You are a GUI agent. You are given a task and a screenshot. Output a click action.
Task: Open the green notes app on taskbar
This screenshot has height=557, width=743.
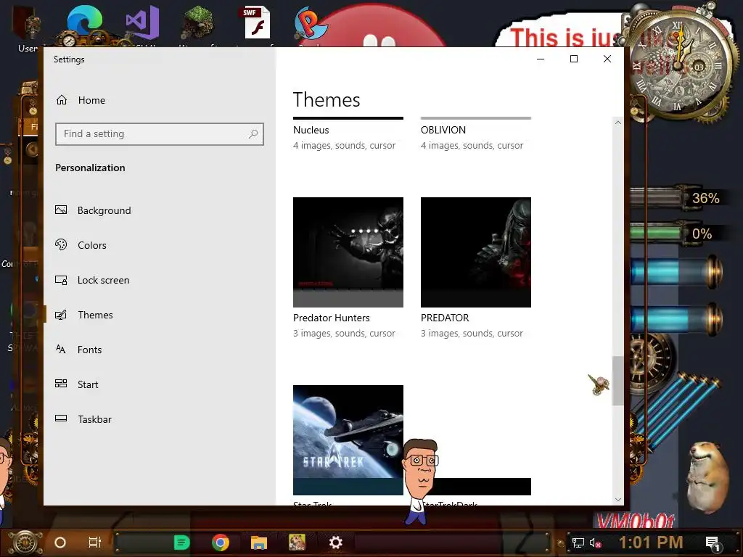[181, 542]
